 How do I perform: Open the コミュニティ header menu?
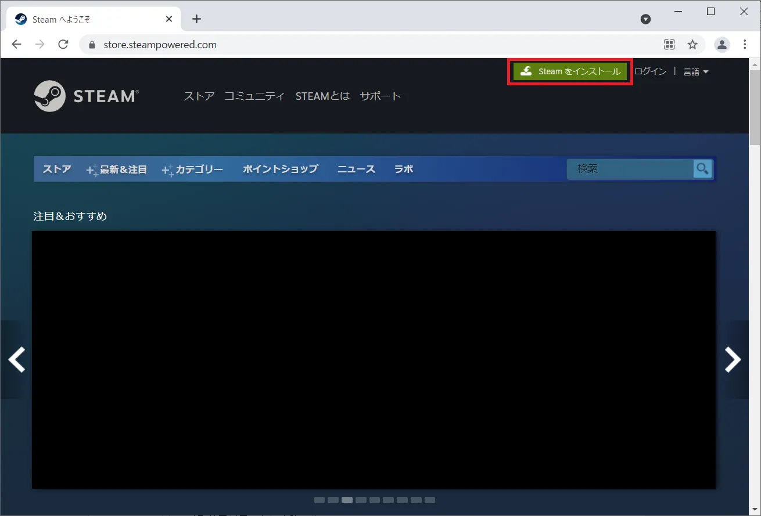coord(254,96)
